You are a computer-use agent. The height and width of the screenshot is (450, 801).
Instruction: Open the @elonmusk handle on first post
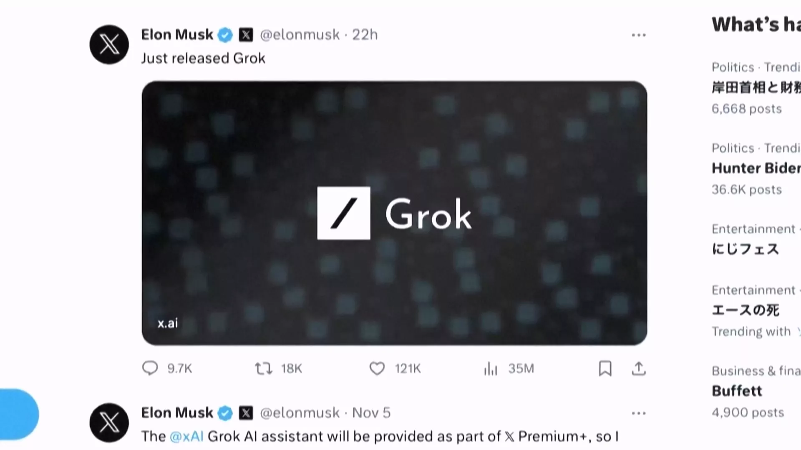(300, 35)
